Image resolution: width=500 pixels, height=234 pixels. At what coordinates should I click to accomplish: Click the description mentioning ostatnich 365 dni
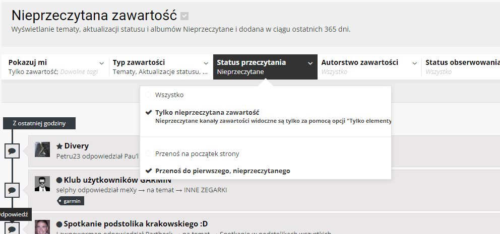click(181, 29)
